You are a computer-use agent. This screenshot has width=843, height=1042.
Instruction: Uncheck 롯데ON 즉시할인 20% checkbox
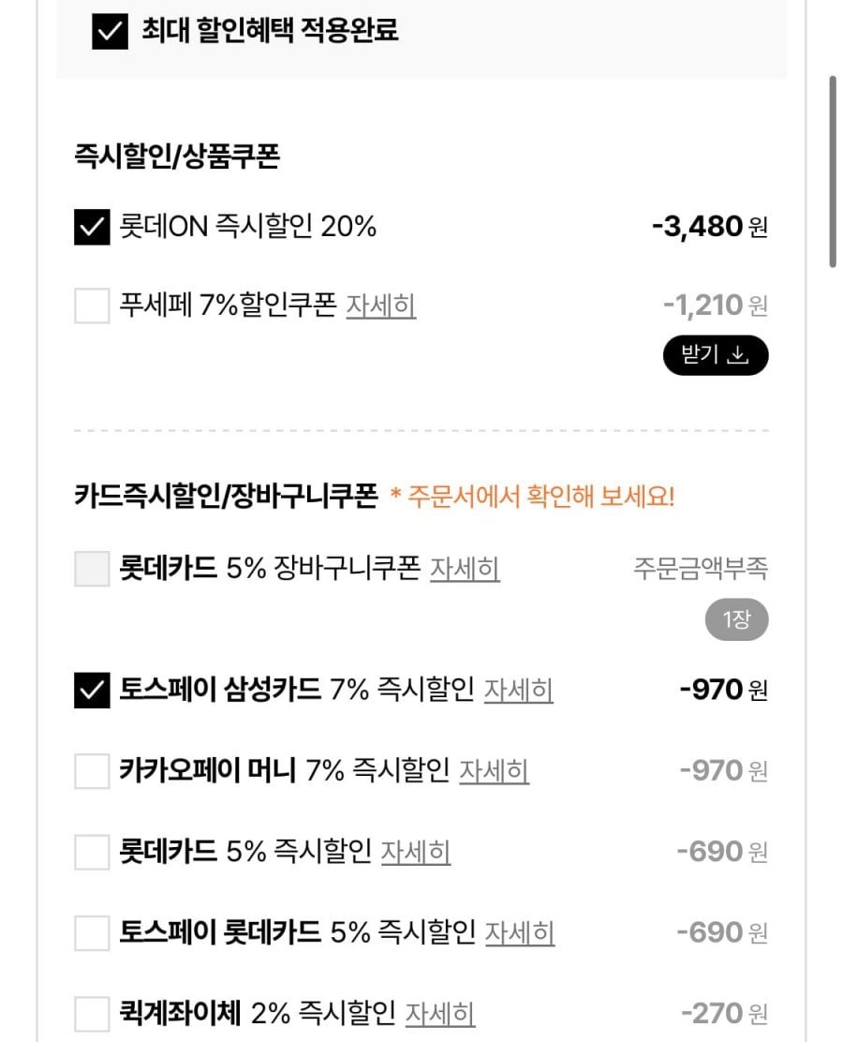tap(92, 227)
